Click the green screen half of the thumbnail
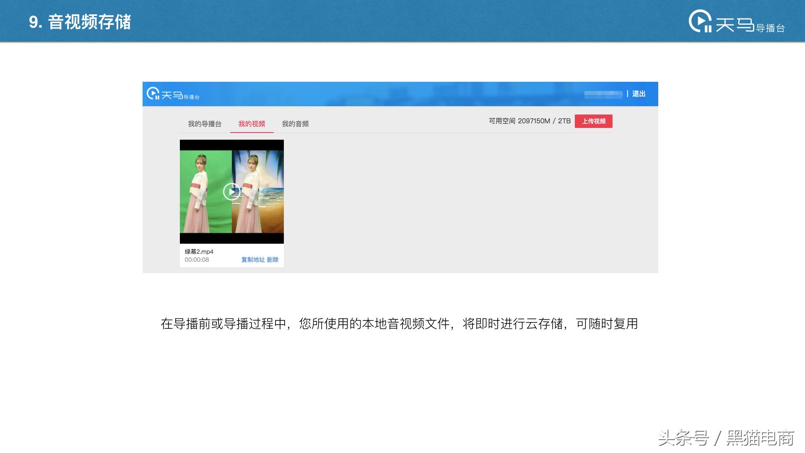The image size is (805, 453). pos(205,192)
